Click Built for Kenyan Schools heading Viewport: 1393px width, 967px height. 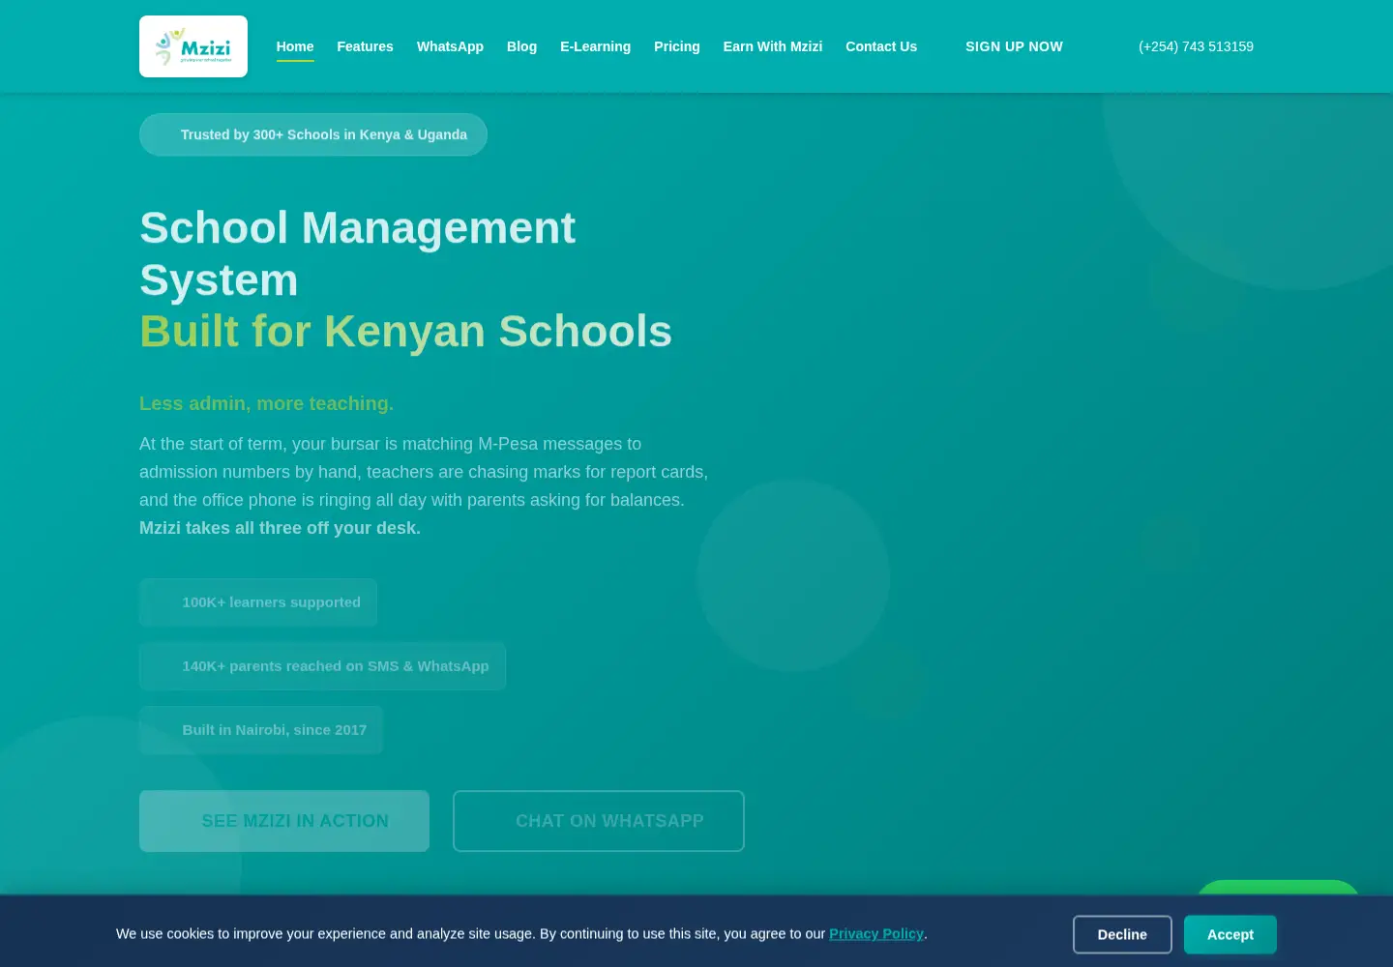405,332
